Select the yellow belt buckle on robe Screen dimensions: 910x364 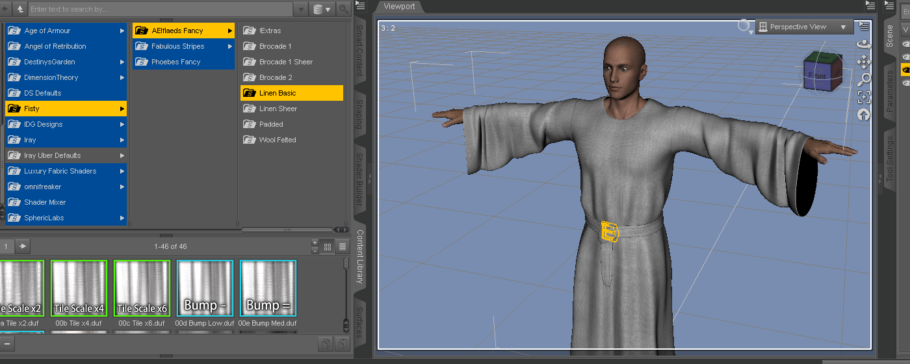tap(610, 232)
